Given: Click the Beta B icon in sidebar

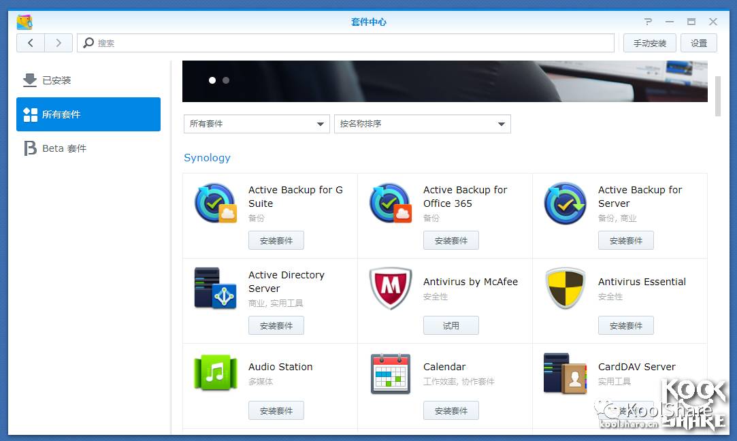Looking at the screenshot, I should pyautogui.click(x=30, y=148).
